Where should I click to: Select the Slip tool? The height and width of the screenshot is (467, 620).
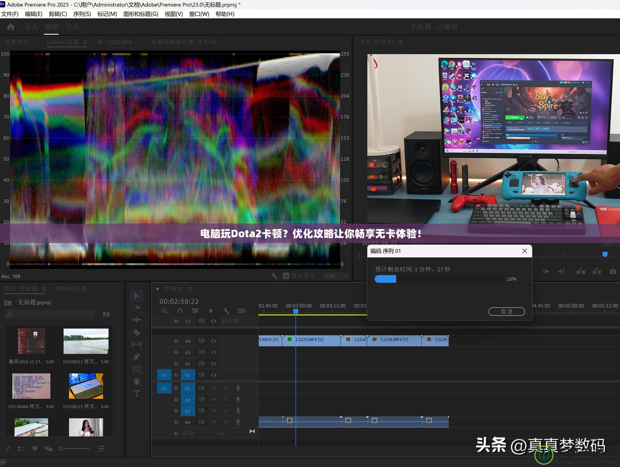[x=137, y=345]
